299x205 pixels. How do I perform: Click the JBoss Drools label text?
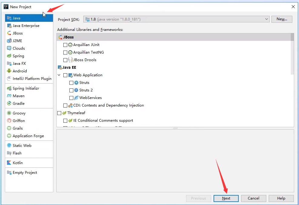(85, 60)
